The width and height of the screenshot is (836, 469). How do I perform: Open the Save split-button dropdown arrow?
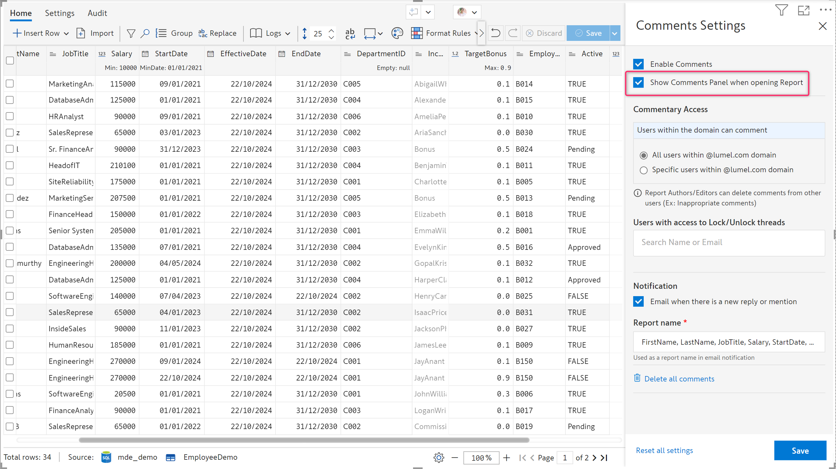(615, 34)
